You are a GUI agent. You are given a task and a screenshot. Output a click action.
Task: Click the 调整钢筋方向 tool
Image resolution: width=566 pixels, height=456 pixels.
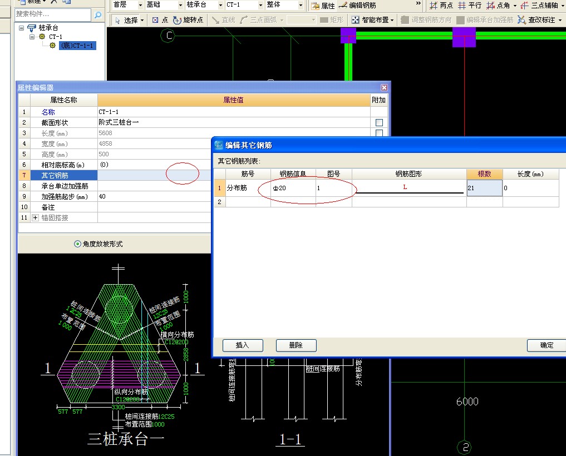[426, 20]
